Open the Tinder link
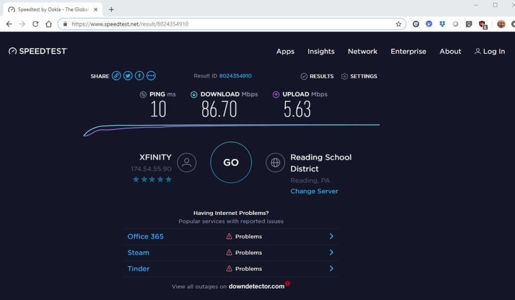The width and height of the screenshot is (515, 300). (x=138, y=269)
